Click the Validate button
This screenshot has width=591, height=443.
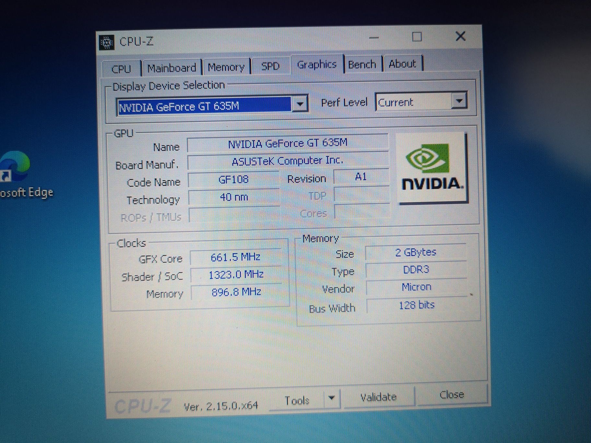pyautogui.click(x=378, y=397)
